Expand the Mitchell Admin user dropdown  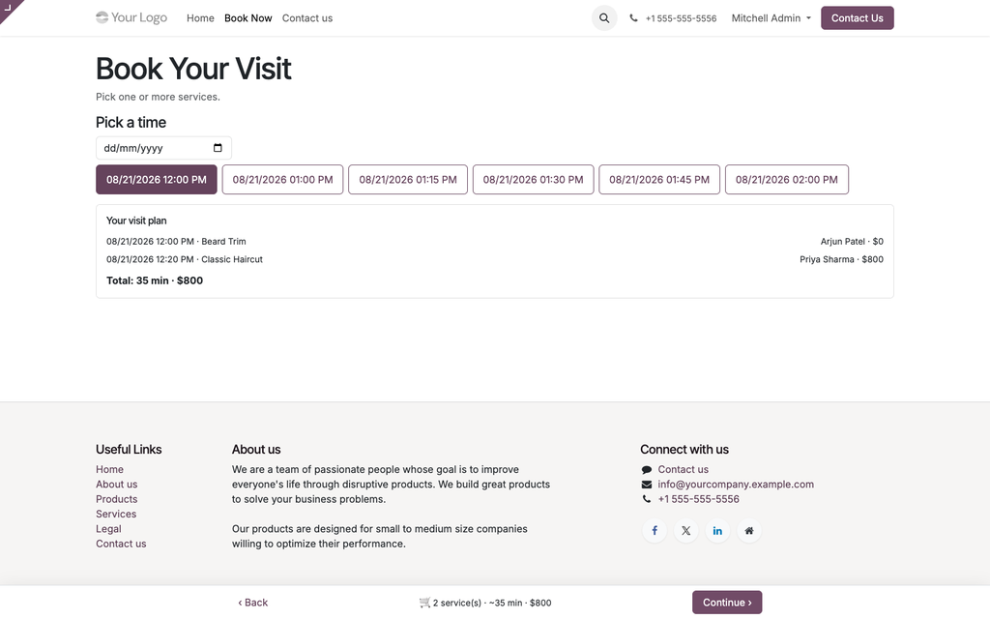point(771,18)
